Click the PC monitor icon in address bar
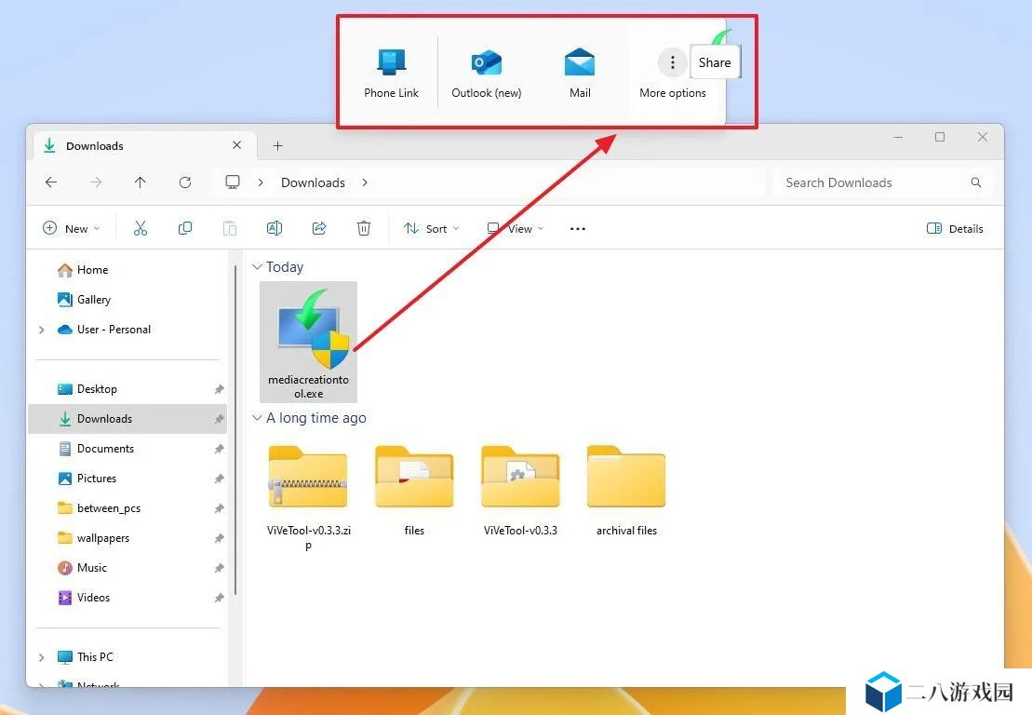Viewport: 1032px width, 715px height. [233, 182]
